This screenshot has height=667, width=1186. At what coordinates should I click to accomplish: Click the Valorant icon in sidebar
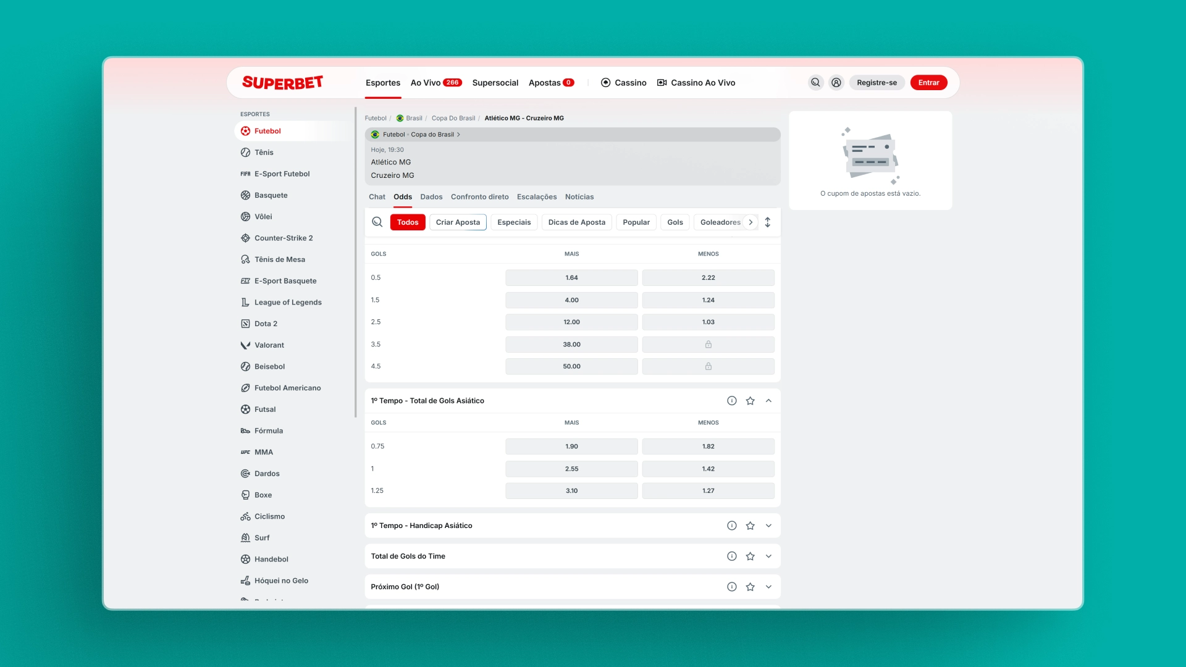[x=245, y=345]
